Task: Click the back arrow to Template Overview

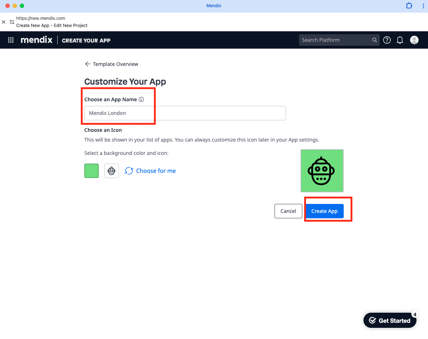Action: [x=88, y=64]
